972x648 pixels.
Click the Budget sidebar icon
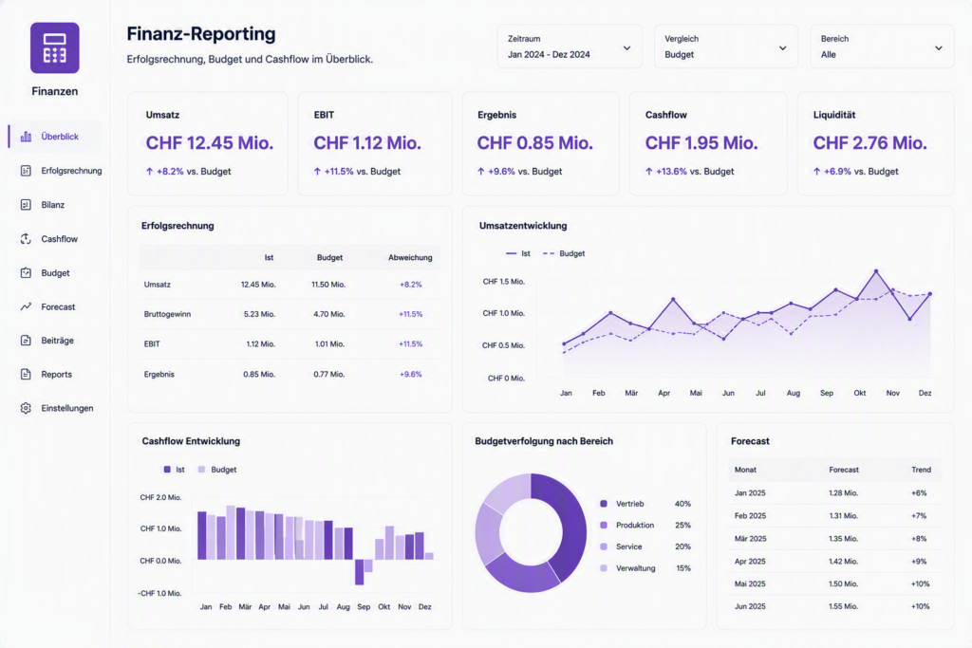tap(26, 272)
